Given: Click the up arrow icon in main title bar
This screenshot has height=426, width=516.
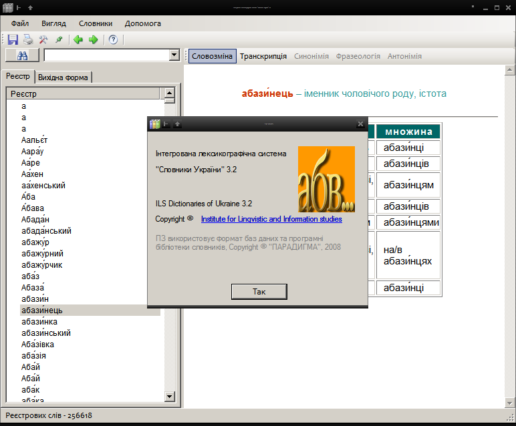Looking at the screenshot, I should point(30,7).
